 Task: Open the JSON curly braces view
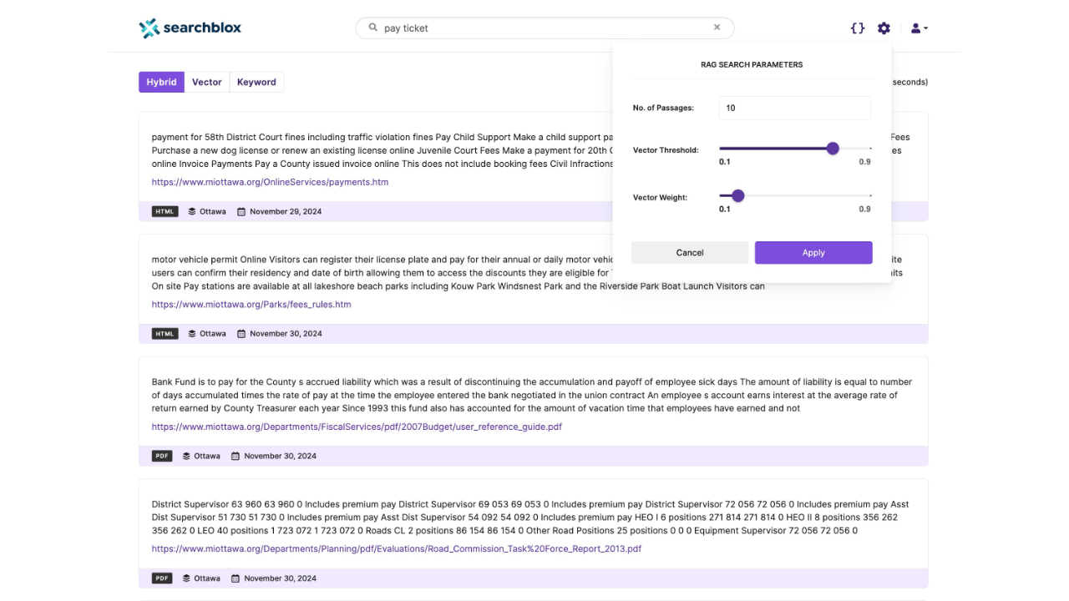pyautogui.click(x=858, y=28)
